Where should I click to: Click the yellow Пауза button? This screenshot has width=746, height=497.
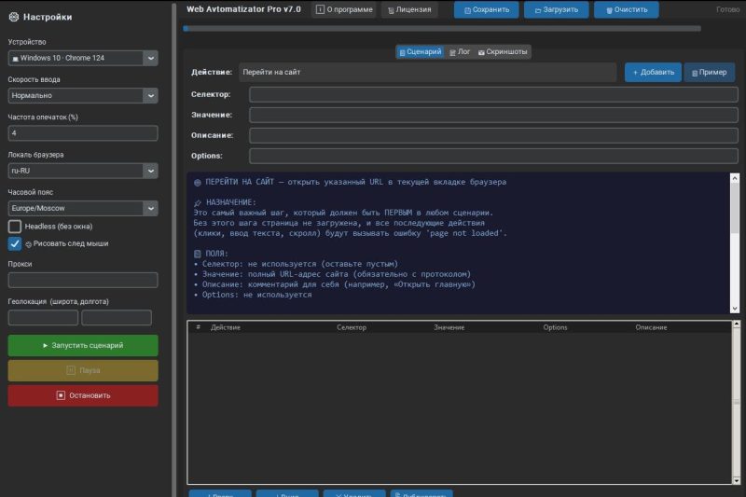pyautogui.click(x=83, y=370)
